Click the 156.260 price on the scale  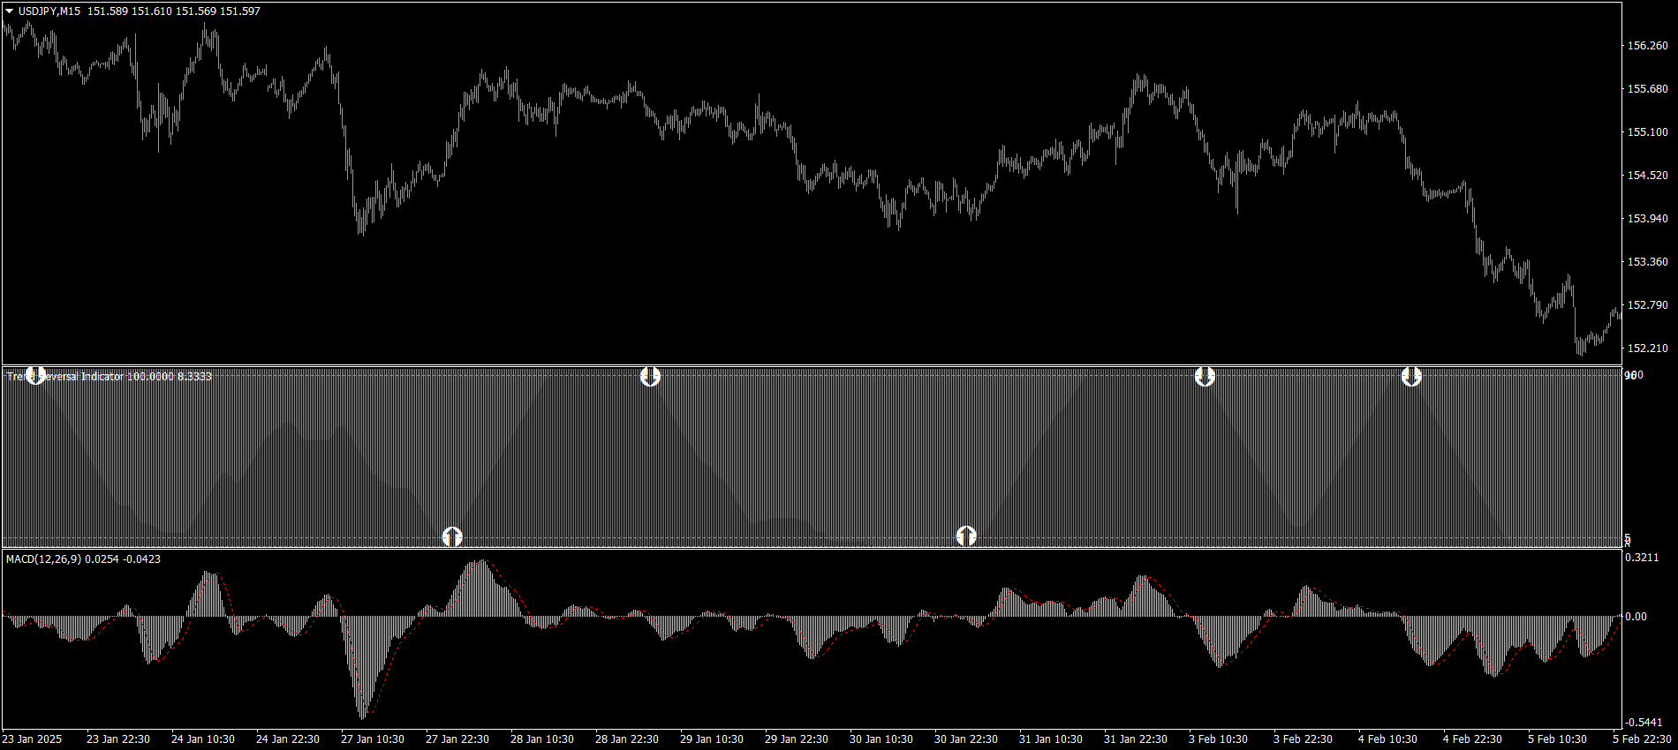coord(1647,46)
